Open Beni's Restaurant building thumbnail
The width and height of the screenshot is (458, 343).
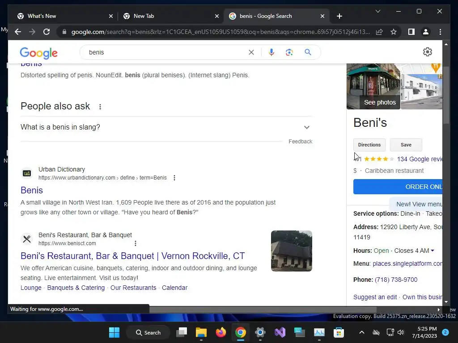coord(292,251)
